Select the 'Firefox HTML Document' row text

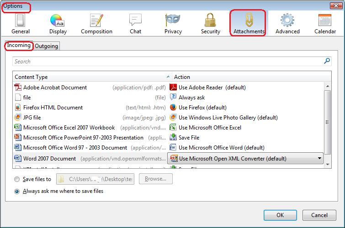coord(53,108)
